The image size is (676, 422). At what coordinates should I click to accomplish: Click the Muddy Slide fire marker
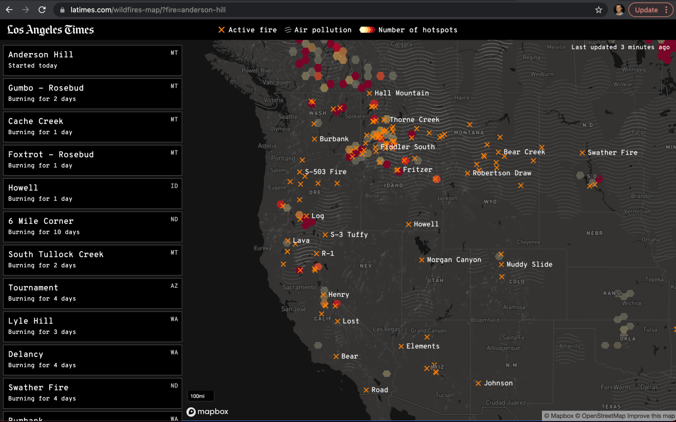501,265
